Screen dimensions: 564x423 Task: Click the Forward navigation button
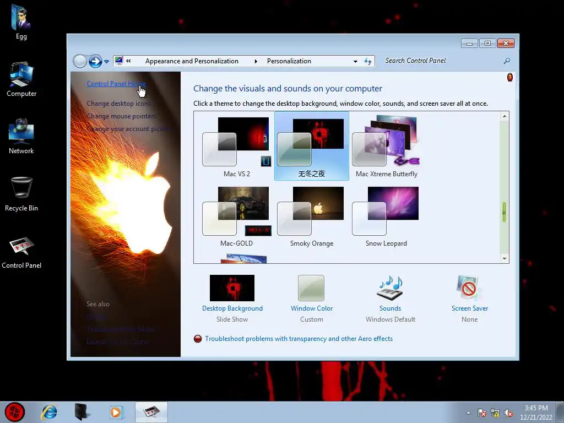95,61
